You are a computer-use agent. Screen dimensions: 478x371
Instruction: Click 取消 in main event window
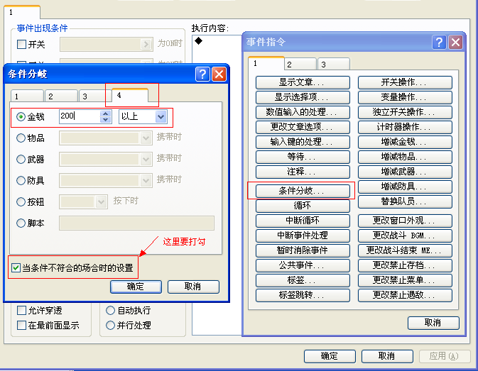[x=387, y=356]
